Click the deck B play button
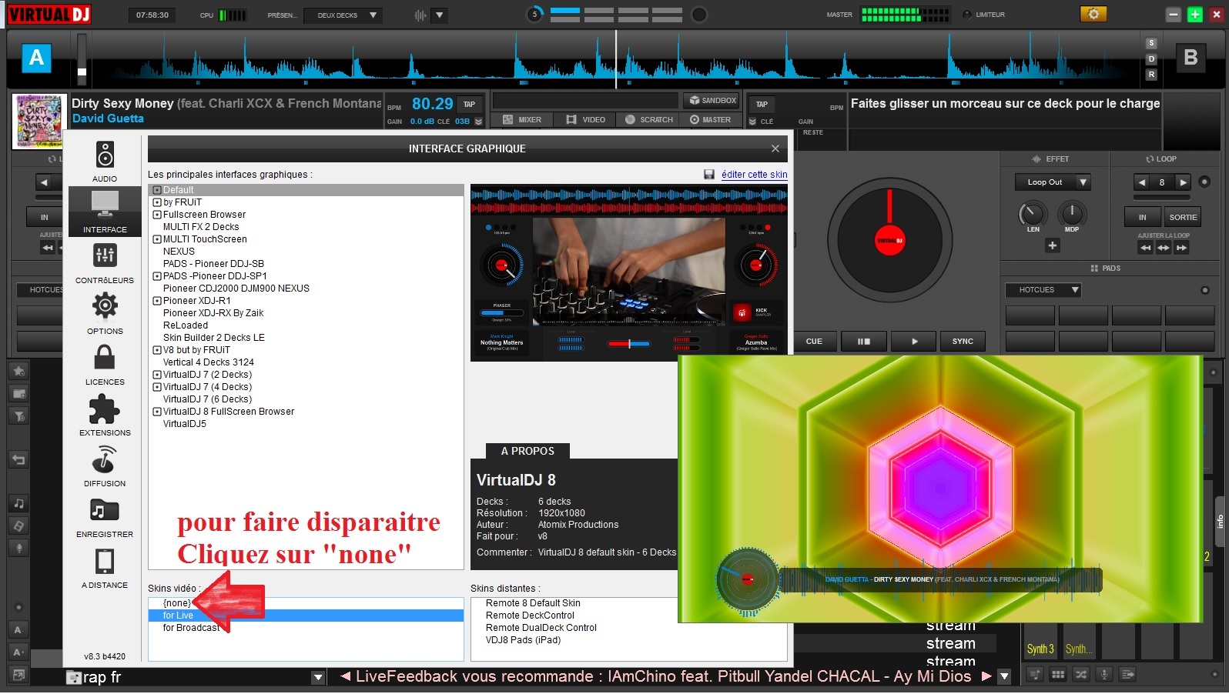This screenshot has height=694, width=1229. point(914,341)
